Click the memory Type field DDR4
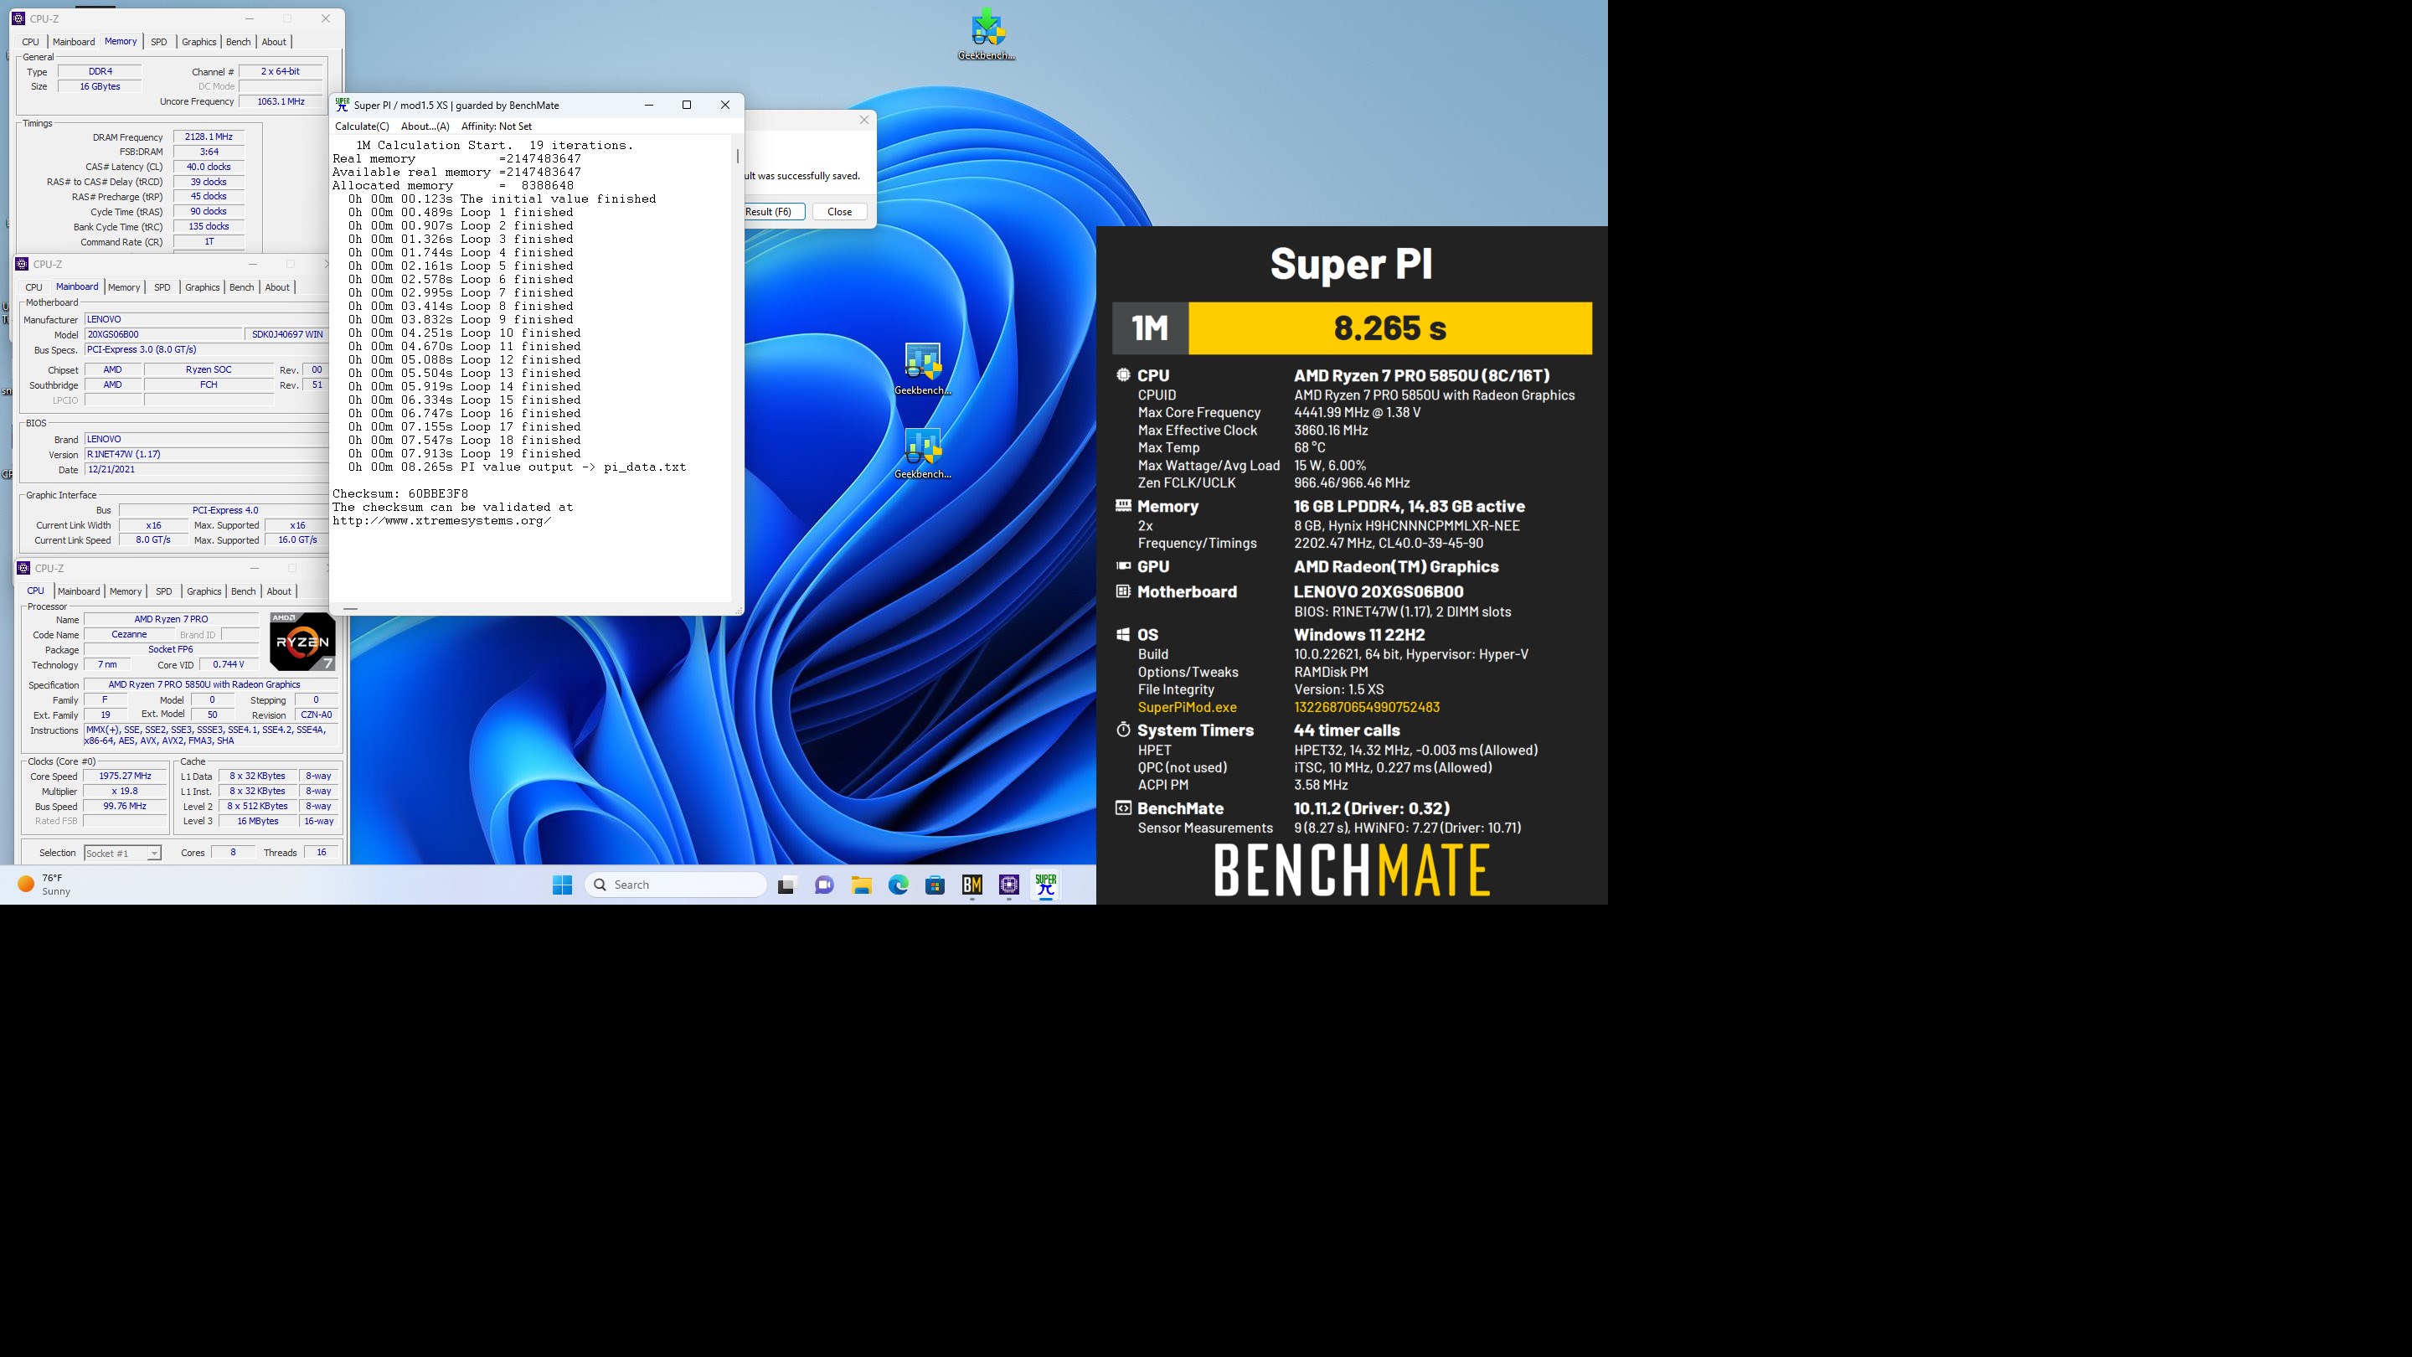The image size is (2412, 1357). click(x=100, y=71)
